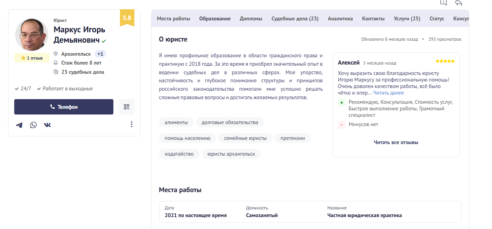Click Читать все отзывы link

pos(396,142)
